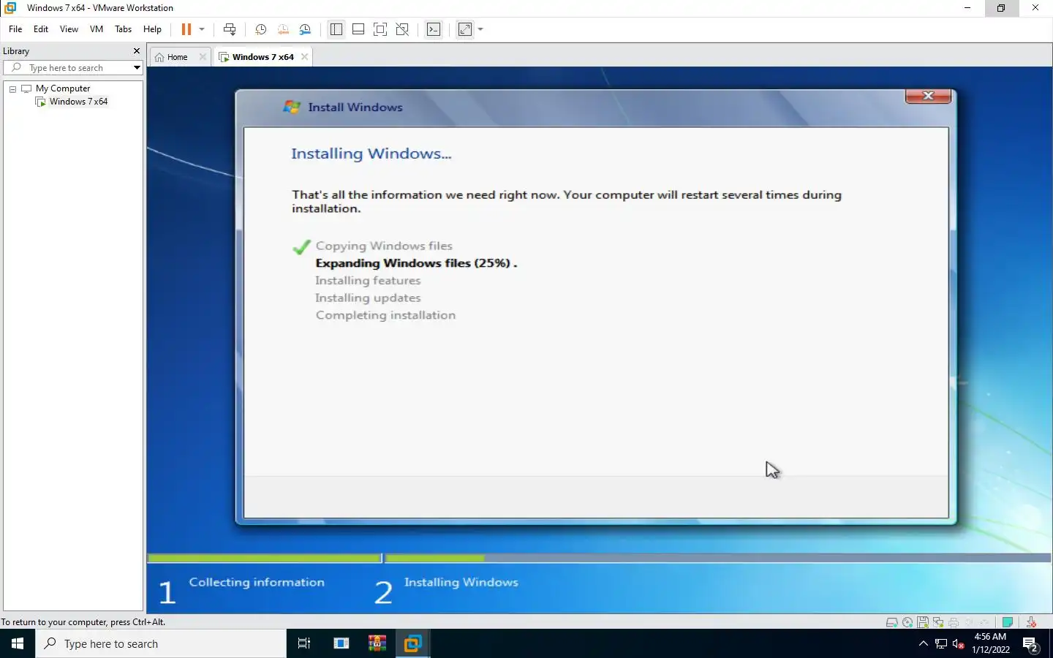Toggle the thumbnail bar view
Image resolution: width=1053 pixels, height=658 pixels.
(x=358, y=29)
